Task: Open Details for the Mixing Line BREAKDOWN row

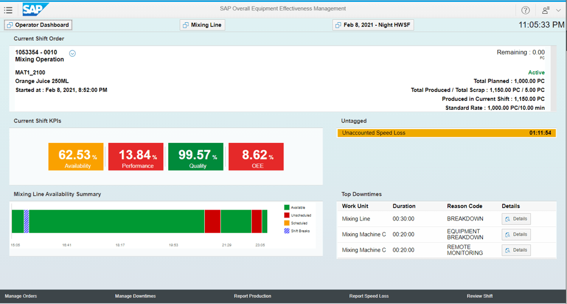Action: 516,219
